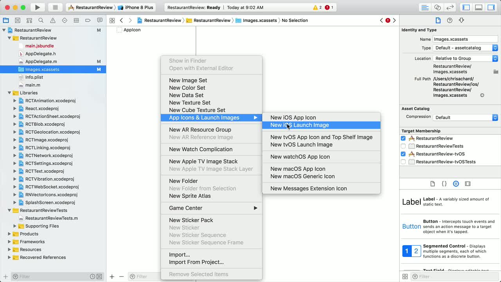The height and width of the screenshot is (282, 501).
Task: Click the add asset plus button
Action: point(112,277)
